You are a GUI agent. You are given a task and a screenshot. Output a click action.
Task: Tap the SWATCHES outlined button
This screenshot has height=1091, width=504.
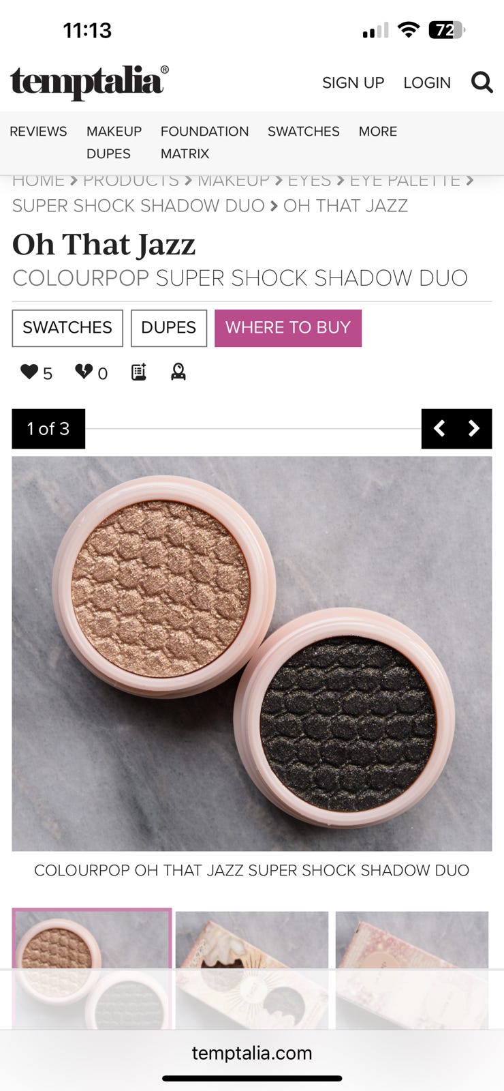(67, 328)
